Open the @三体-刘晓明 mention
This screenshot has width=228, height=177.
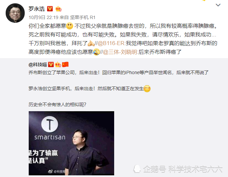[x=120, y=52]
